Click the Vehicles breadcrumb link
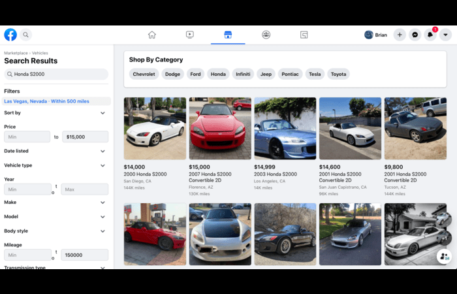 point(40,53)
